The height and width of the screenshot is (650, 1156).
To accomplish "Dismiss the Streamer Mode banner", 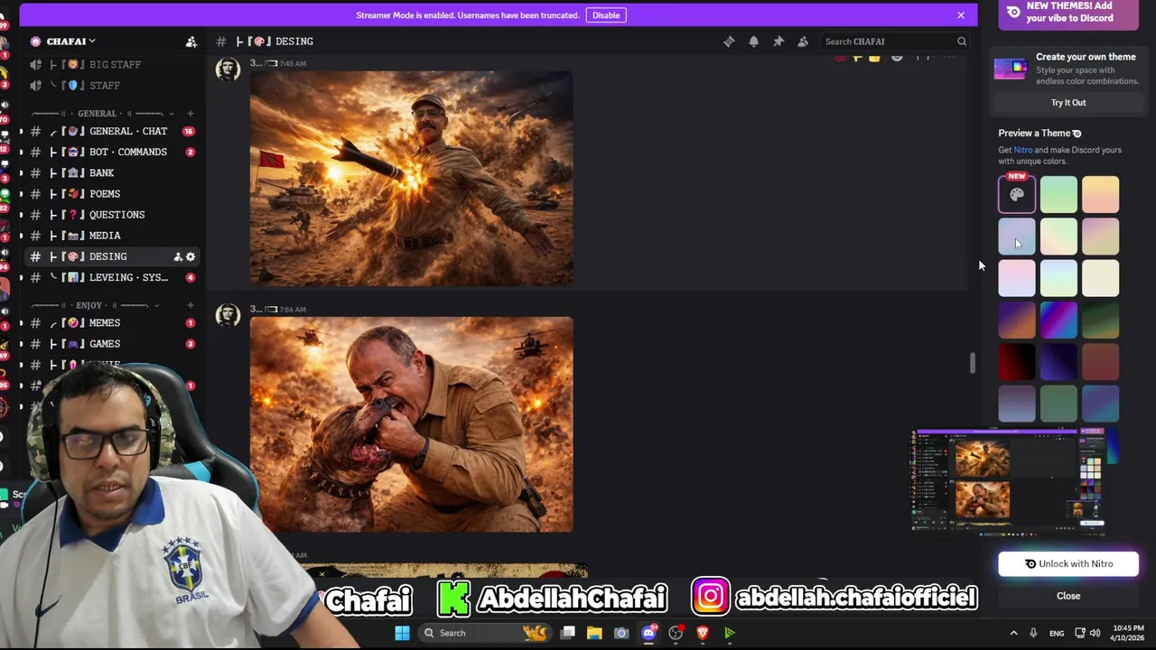I will 961,15.
